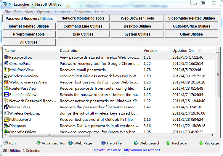Click the Web Page globe icon
The height and width of the screenshot is (156, 223).
click(x=71, y=143)
